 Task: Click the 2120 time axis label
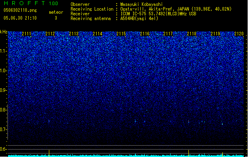[x=239, y=34]
